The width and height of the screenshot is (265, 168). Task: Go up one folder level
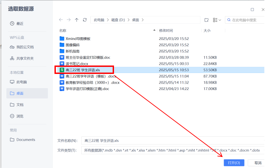[x=77, y=20]
